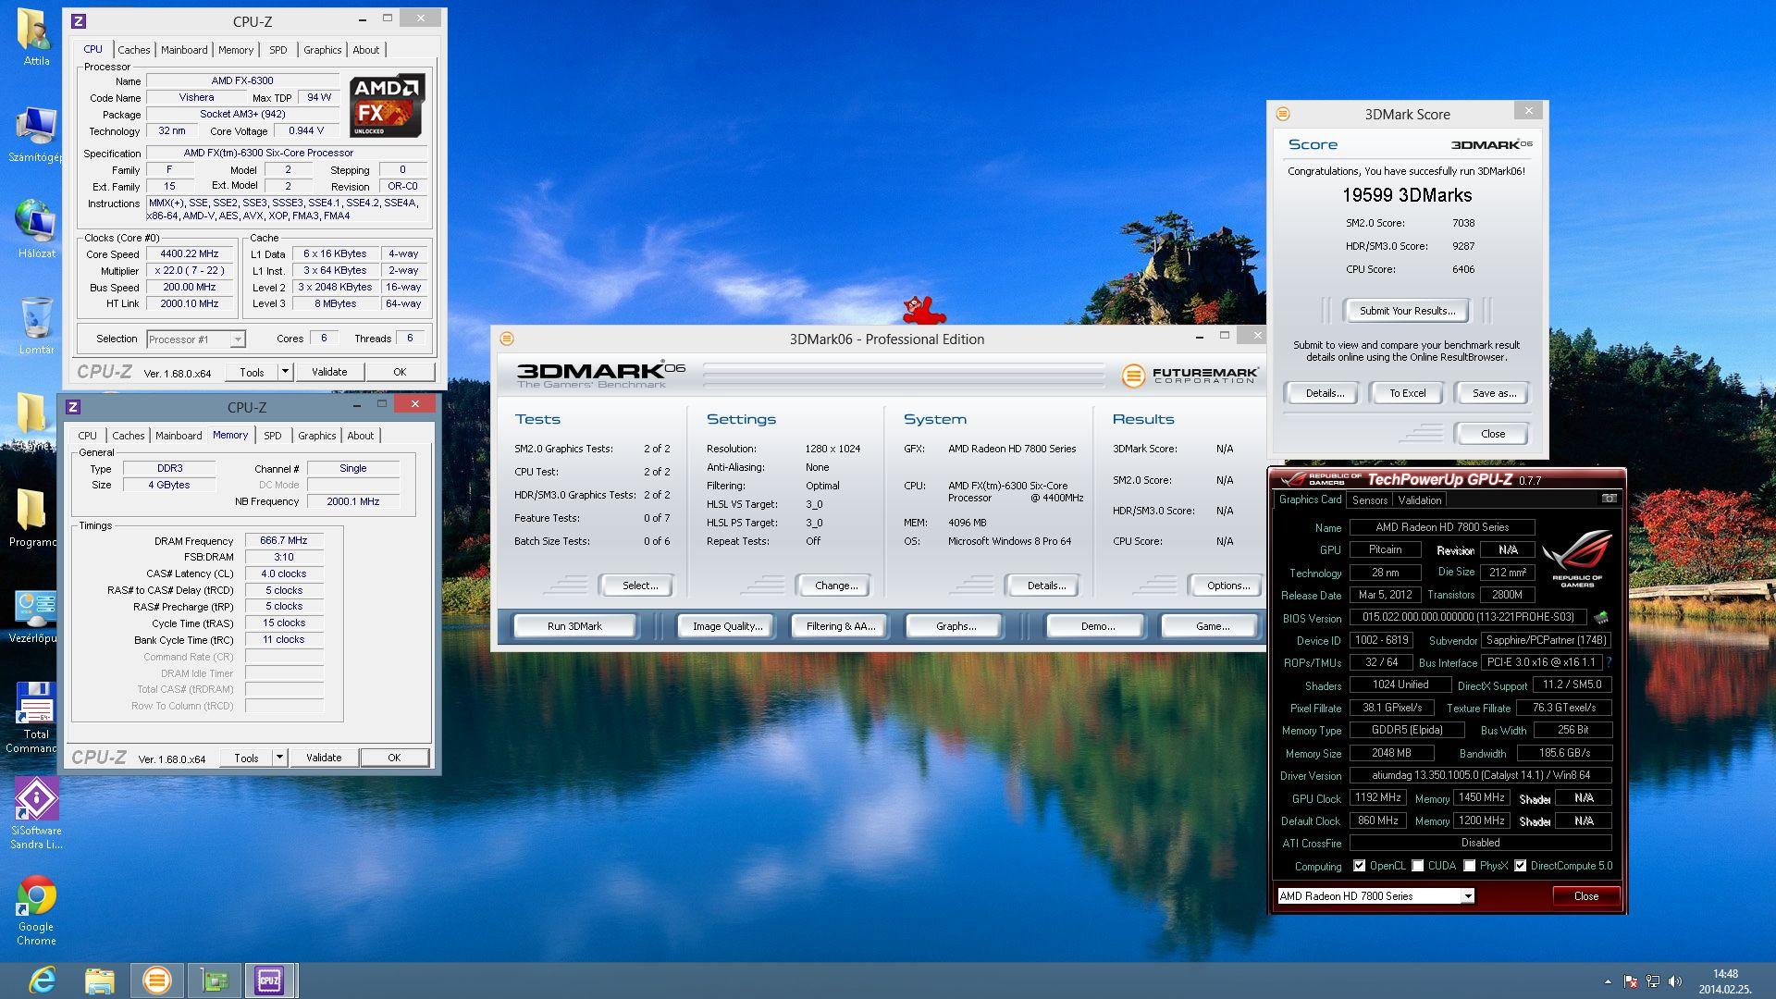Show hidden tray icons arrow

pyautogui.click(x=1607, y=981)
